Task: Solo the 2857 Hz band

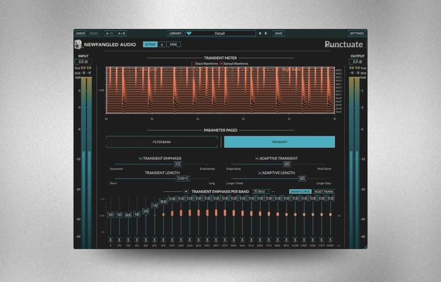Action: [x=216, y=240]
